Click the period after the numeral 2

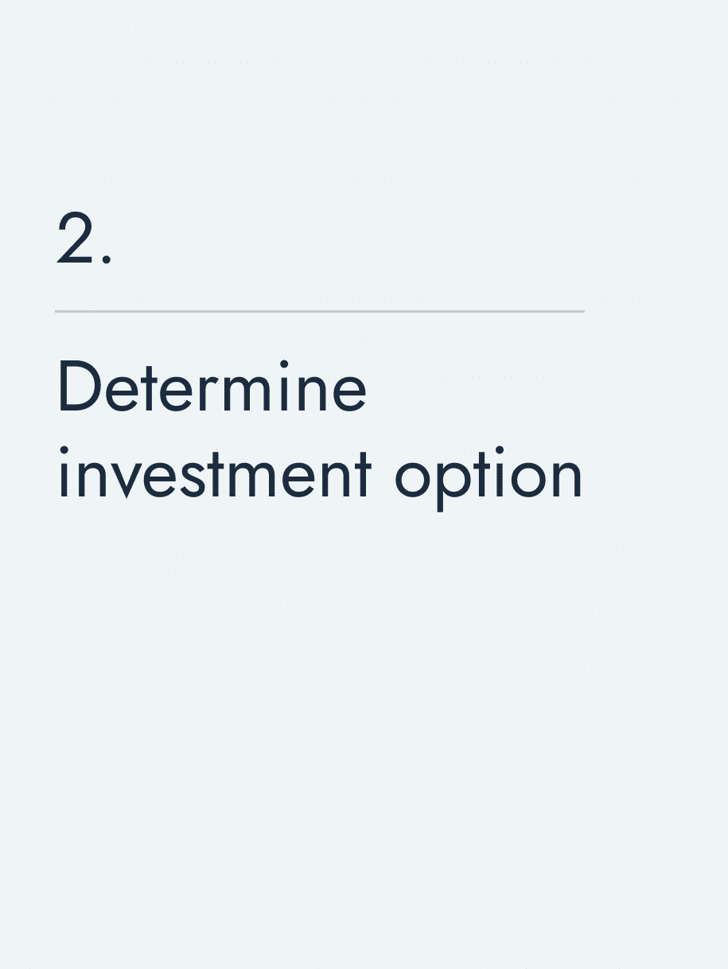click(x=107, y=260)
